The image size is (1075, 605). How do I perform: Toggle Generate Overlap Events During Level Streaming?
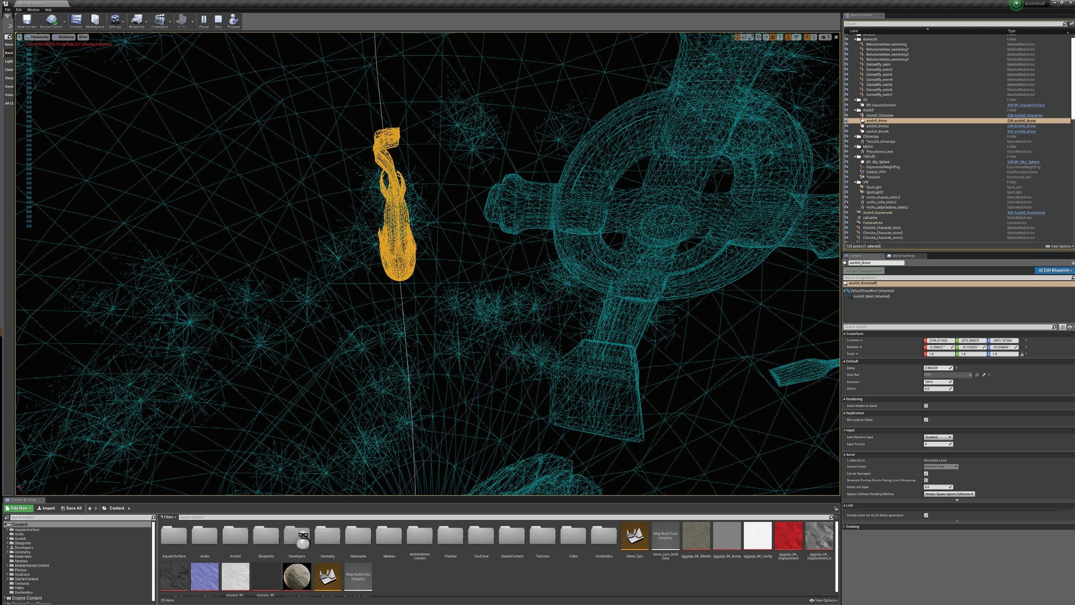point(926,480)
